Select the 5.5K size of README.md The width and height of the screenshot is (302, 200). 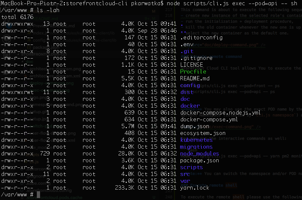[x=128, y=78]
